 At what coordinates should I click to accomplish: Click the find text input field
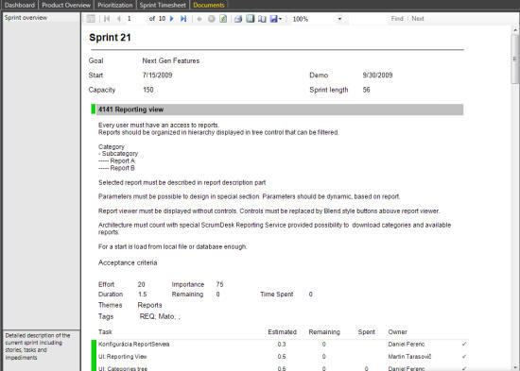pos(368,19)
